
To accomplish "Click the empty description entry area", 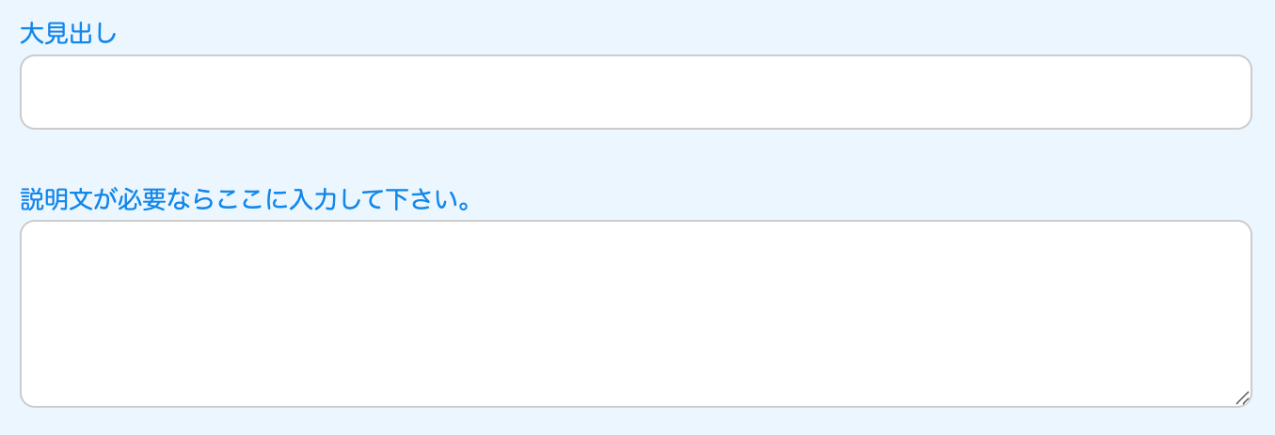I will [635, 314].
